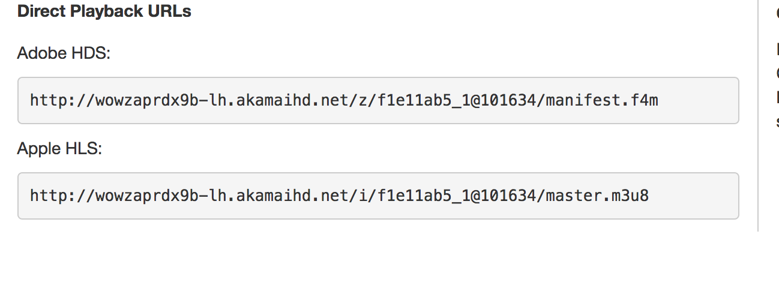Click manifest.f4m in the HDS URL

coord(602,100)
